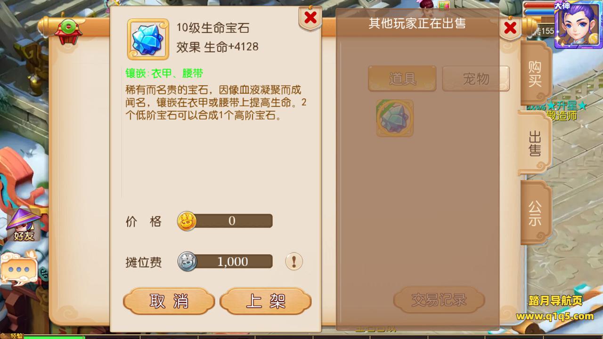603x339 pixels.
Task: Select the 道具 category tab
Action: [402, 78]
